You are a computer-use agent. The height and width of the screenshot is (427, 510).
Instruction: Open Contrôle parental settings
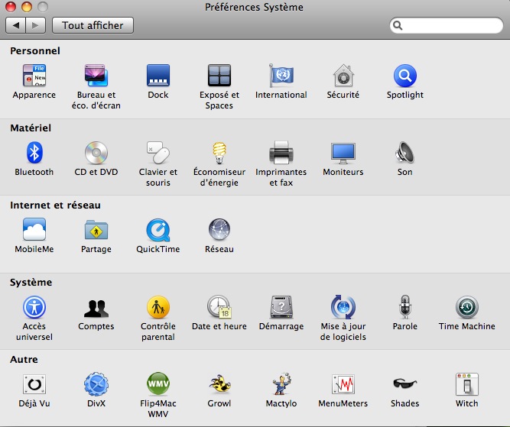pyautogui.click(x=158, y=308)
